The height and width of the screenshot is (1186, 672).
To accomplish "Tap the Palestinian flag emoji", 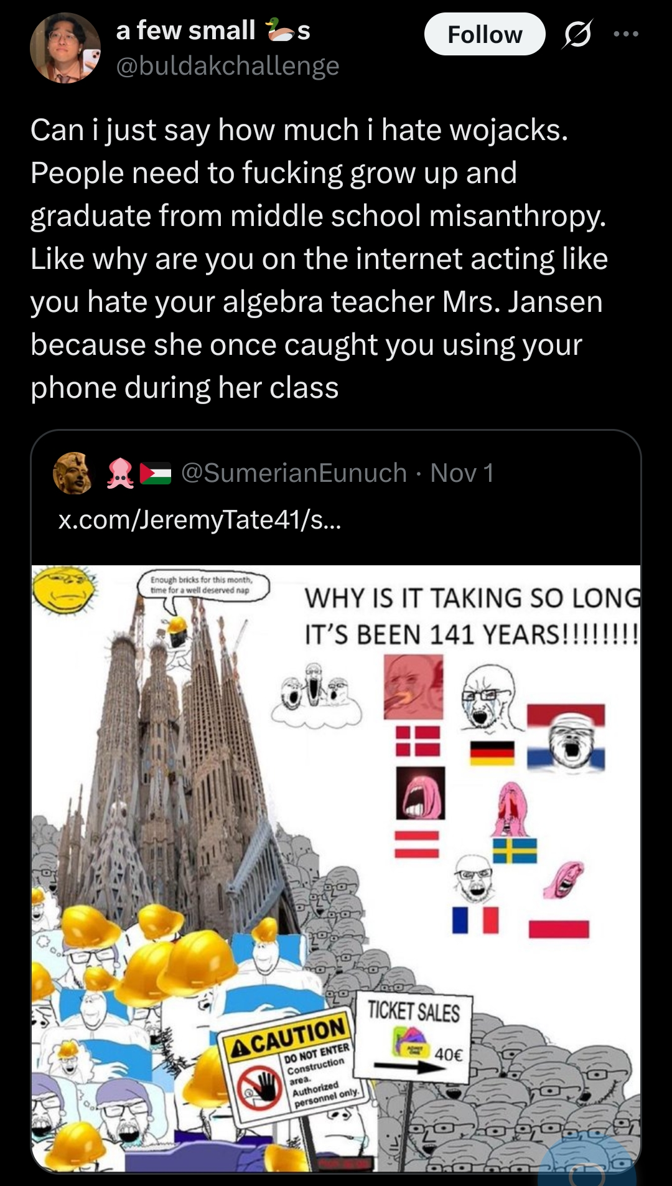I will pos(156,473).
